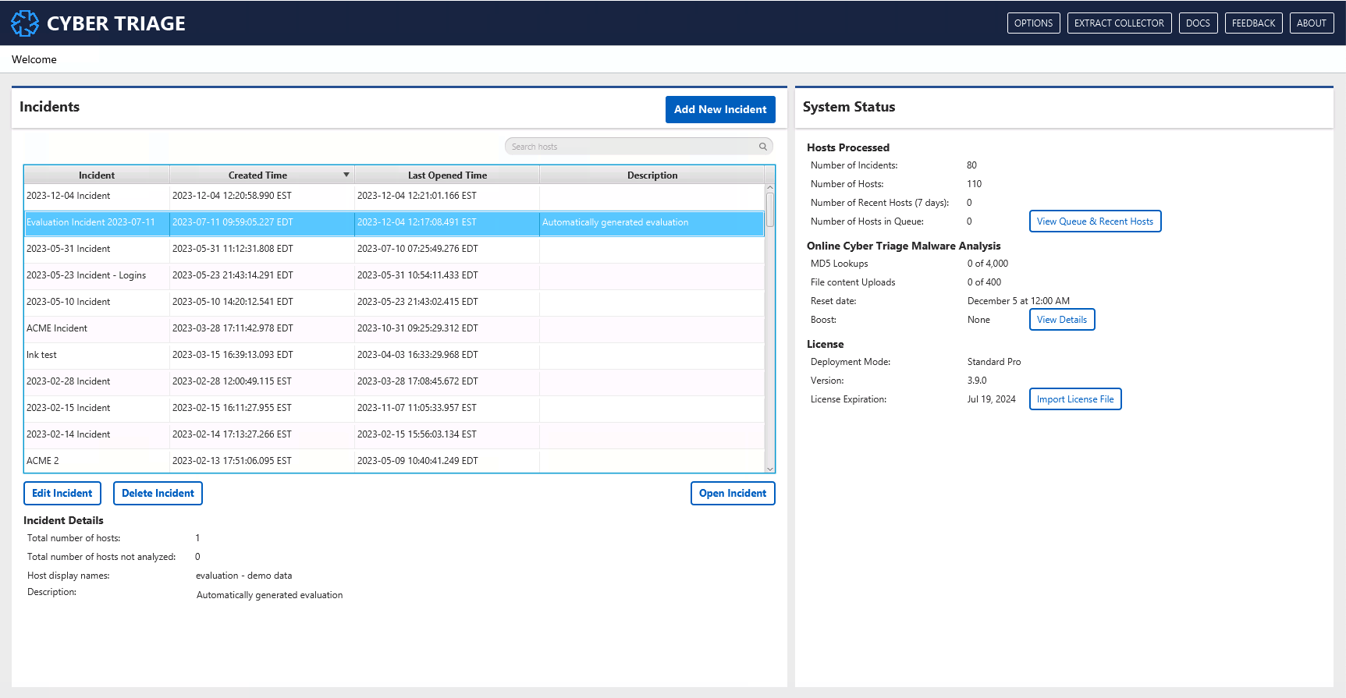Sort by the Last Opened Time column
This screenshot has width=1346, height=698.
coord(447,175)
